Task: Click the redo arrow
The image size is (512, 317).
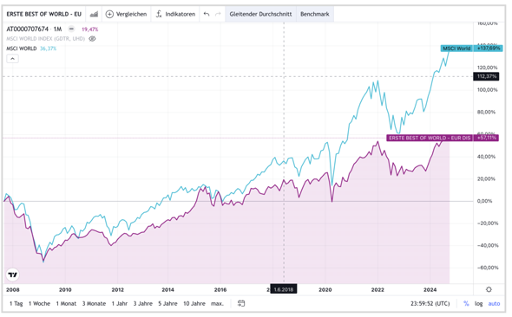Action: [218, 14]
